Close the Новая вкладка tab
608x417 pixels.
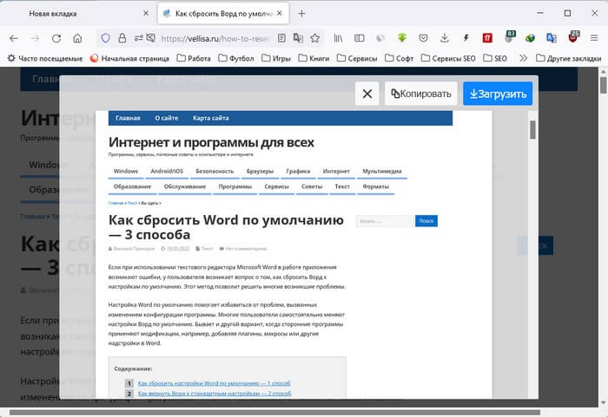pyautogui.click(x=146, y=13)
